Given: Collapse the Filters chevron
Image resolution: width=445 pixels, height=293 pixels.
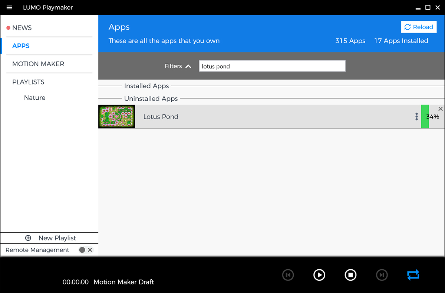Looking at the screenshot, I should [188, 66].
